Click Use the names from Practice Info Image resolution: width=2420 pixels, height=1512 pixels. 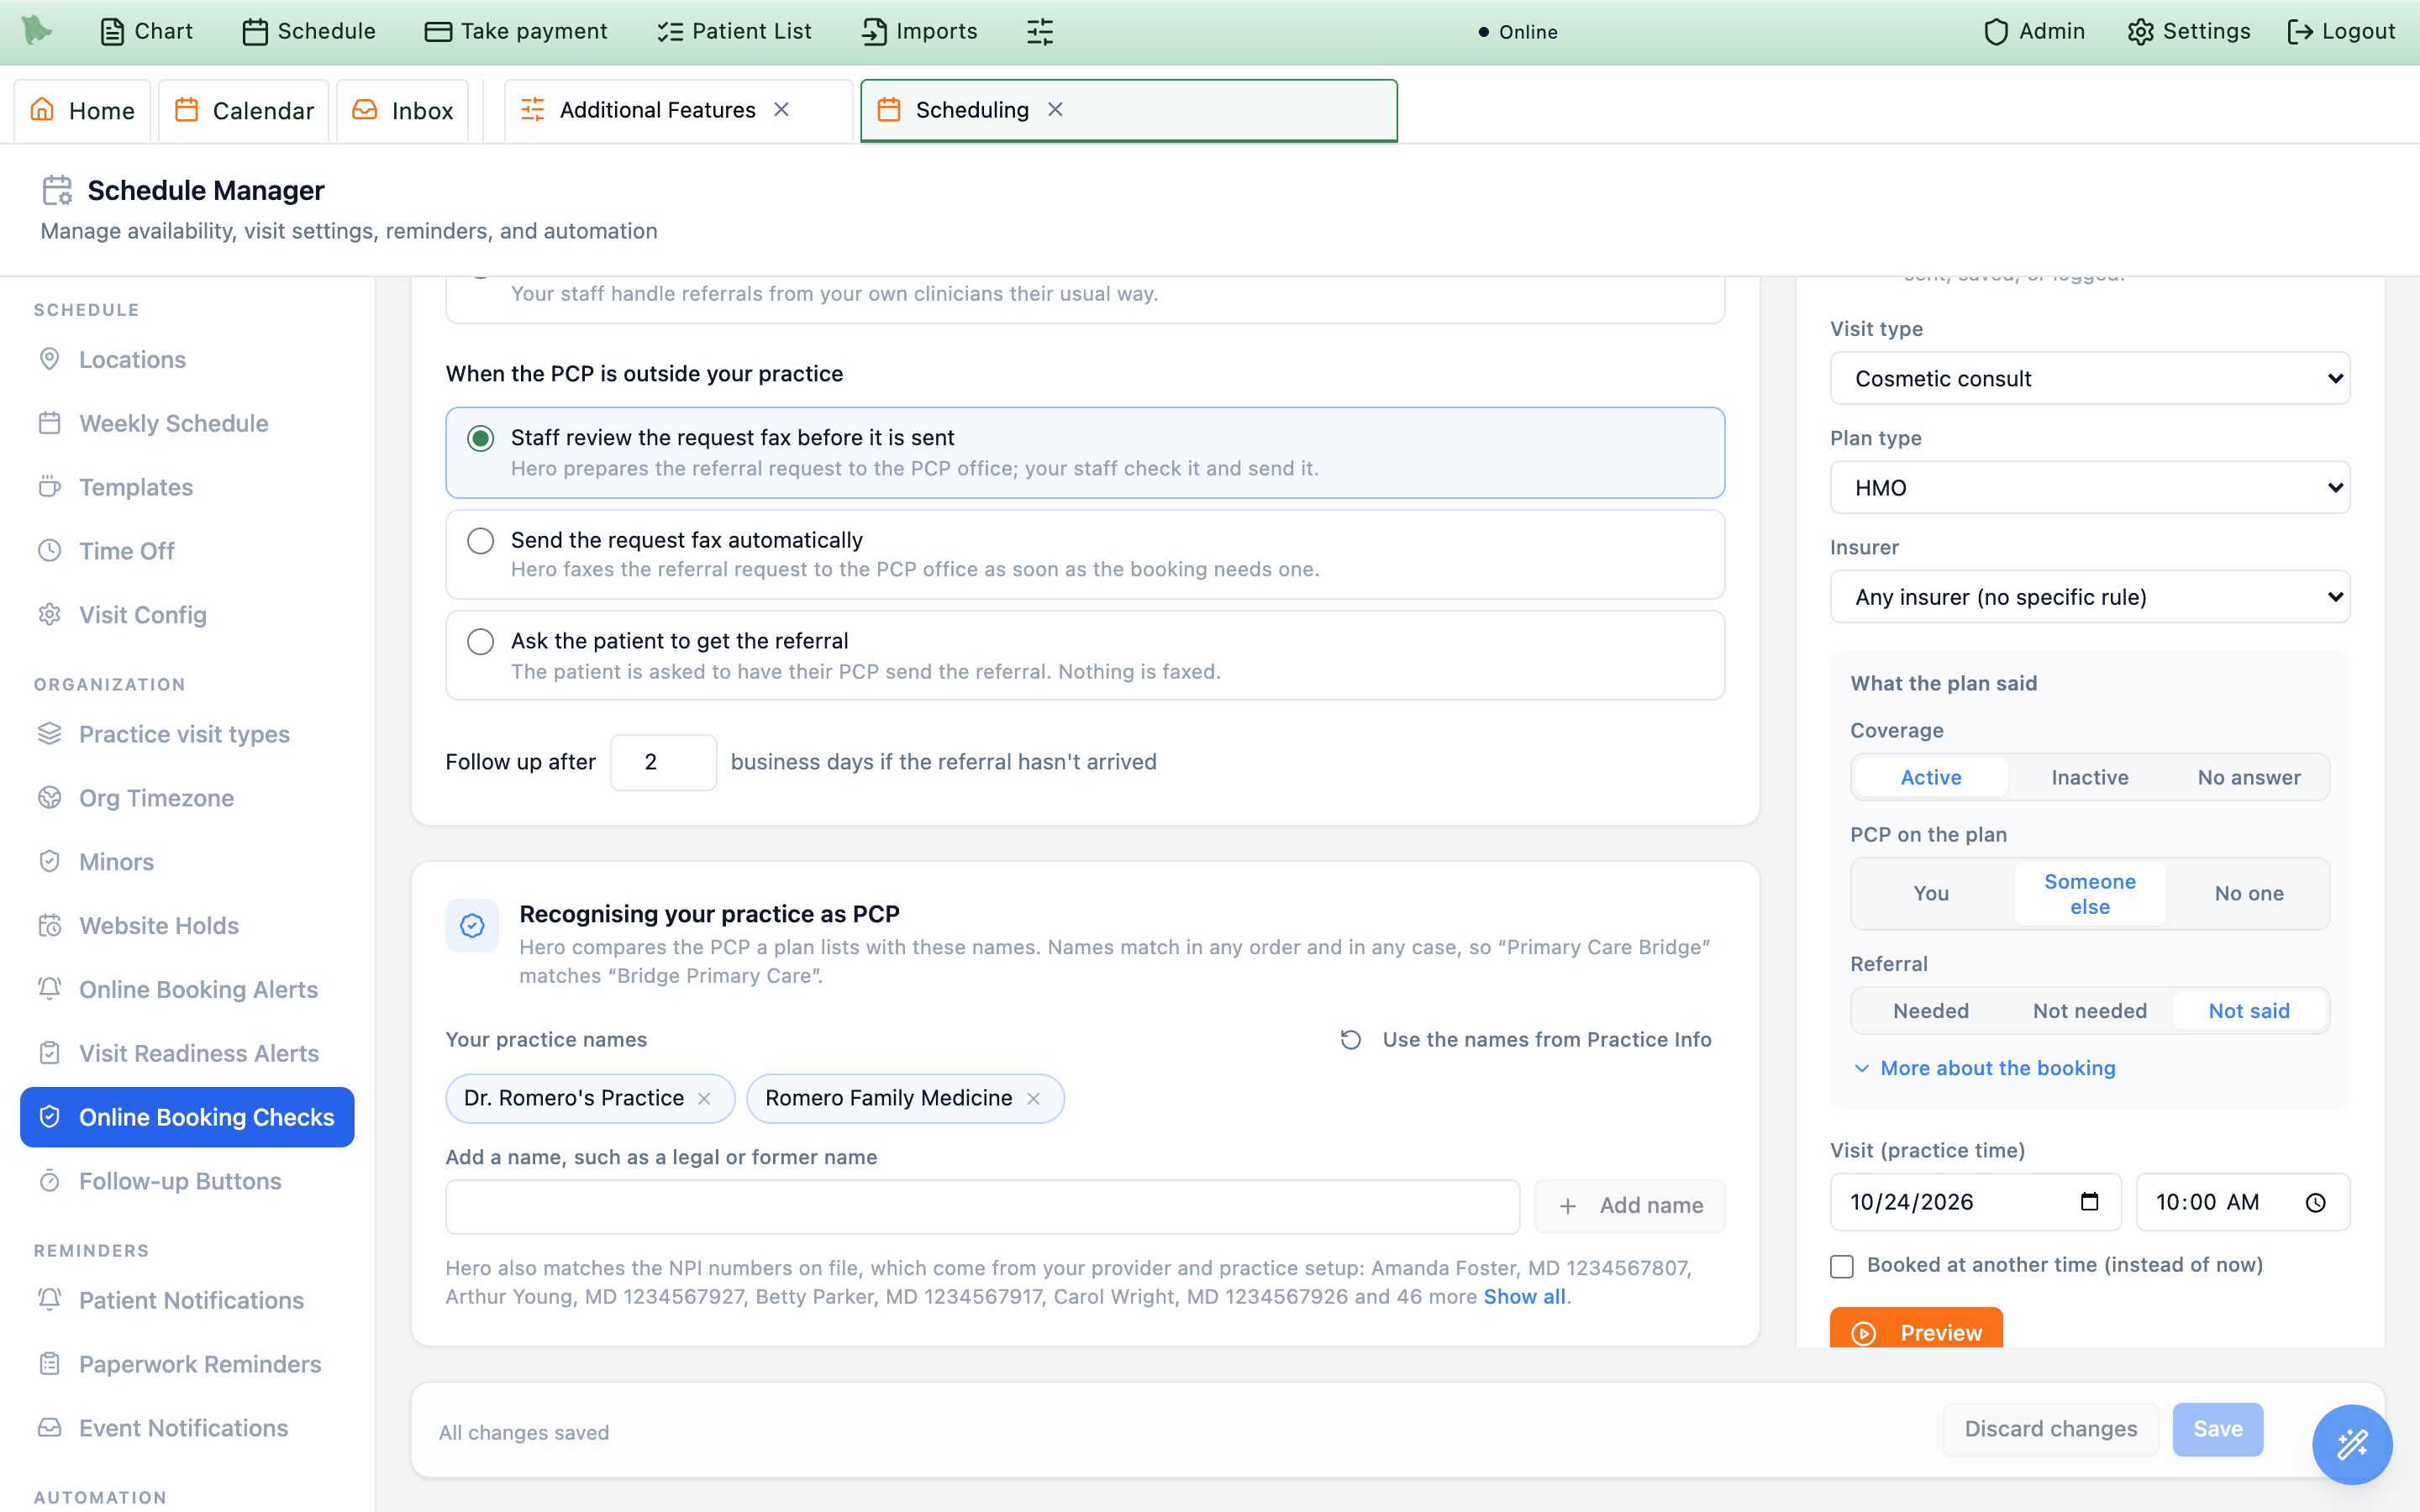point(1526,1040)
